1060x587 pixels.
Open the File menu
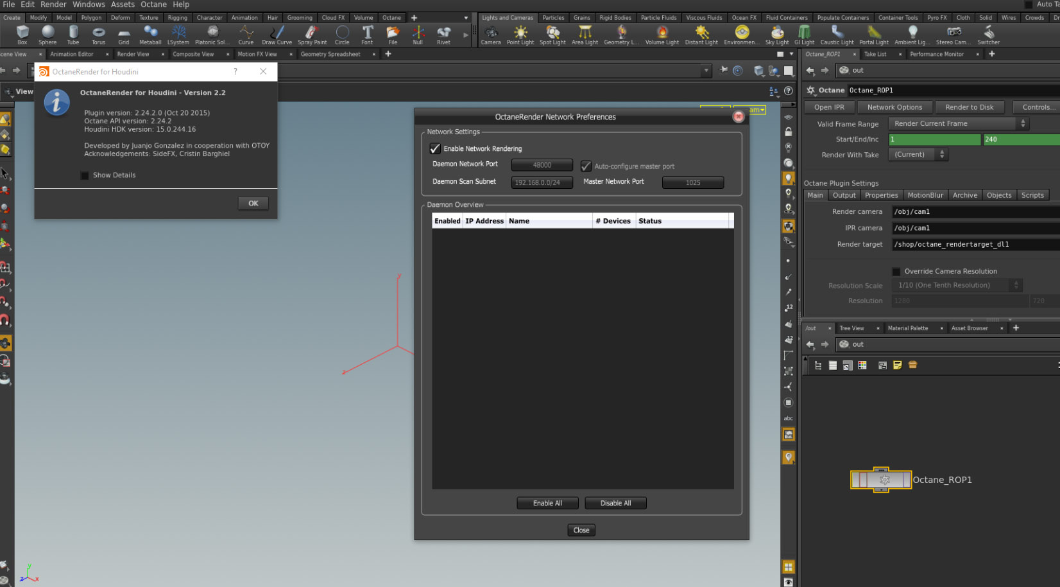[9, 4]
